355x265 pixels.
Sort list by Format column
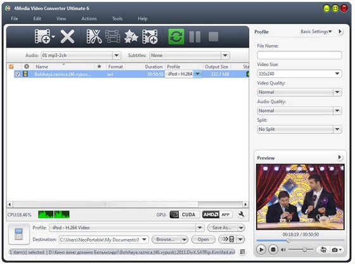click(115, 67)
